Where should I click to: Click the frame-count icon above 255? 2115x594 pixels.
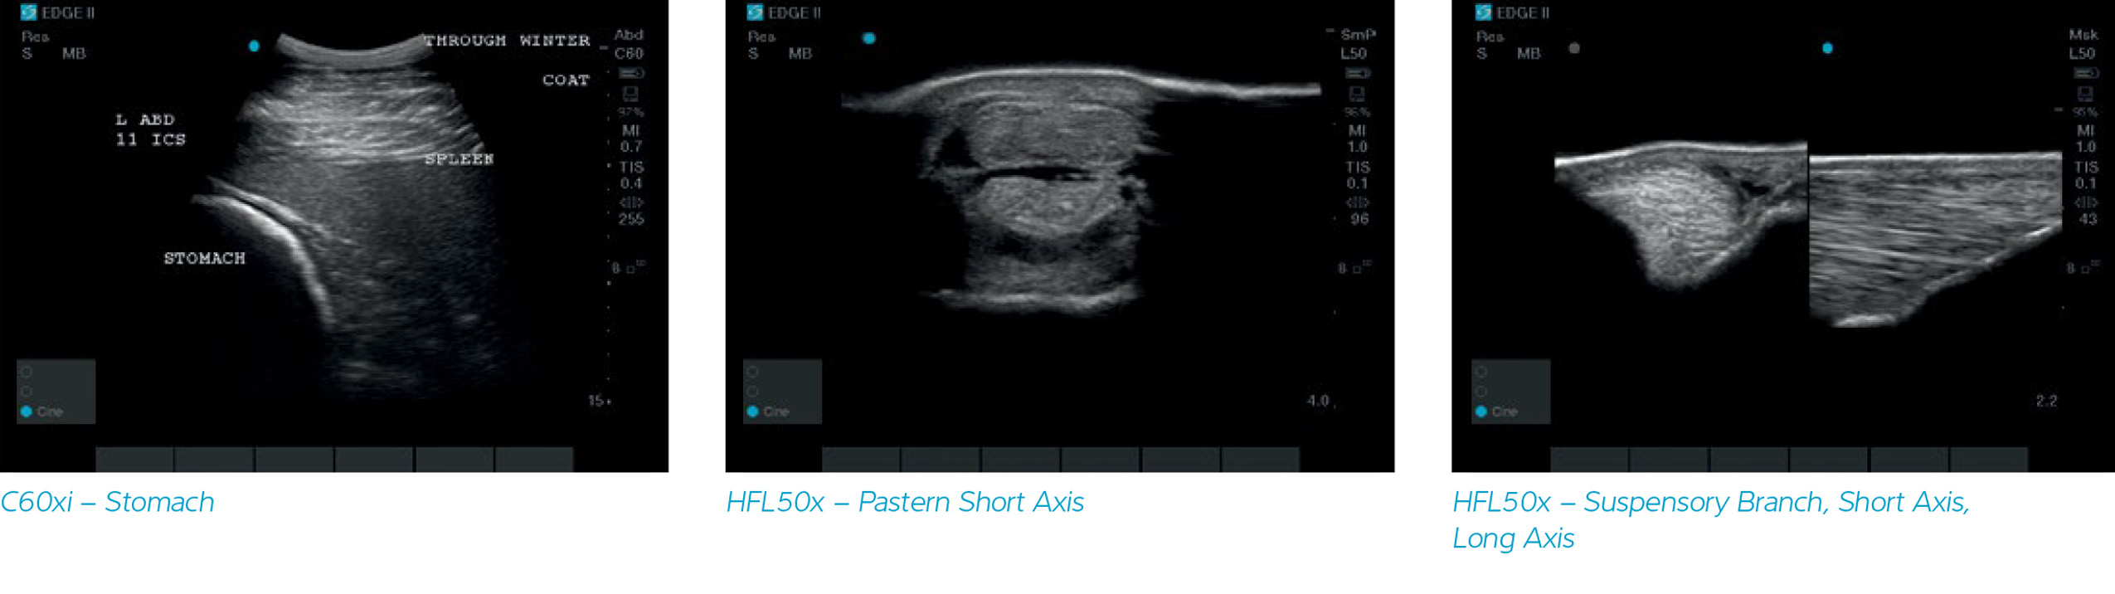630,202
